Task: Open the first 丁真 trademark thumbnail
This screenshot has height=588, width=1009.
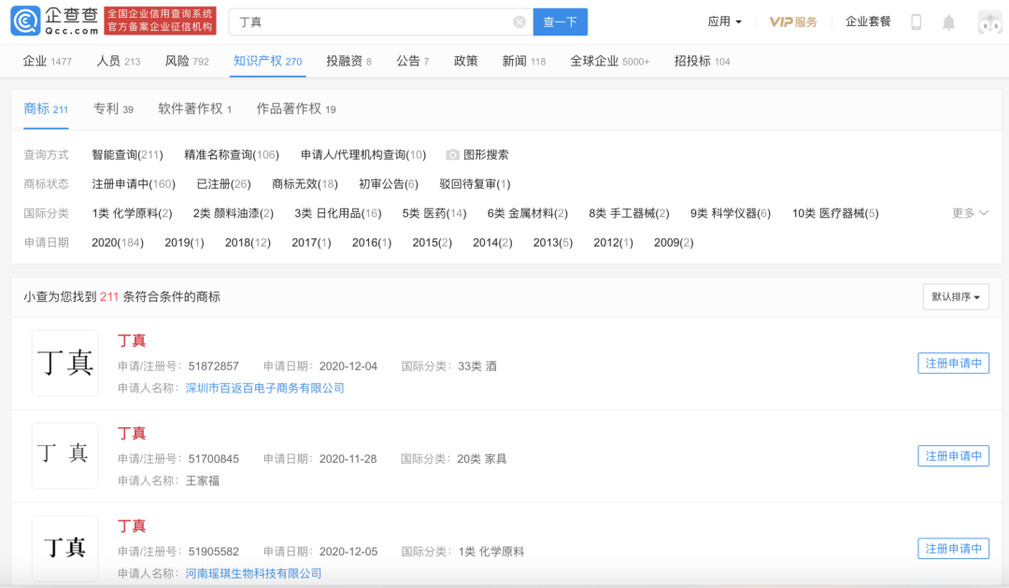Action: click(x=64, y=363)
